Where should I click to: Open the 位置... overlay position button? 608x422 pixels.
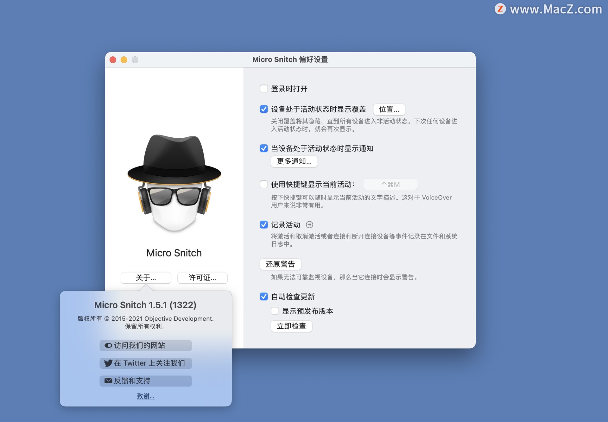point(389,109)
